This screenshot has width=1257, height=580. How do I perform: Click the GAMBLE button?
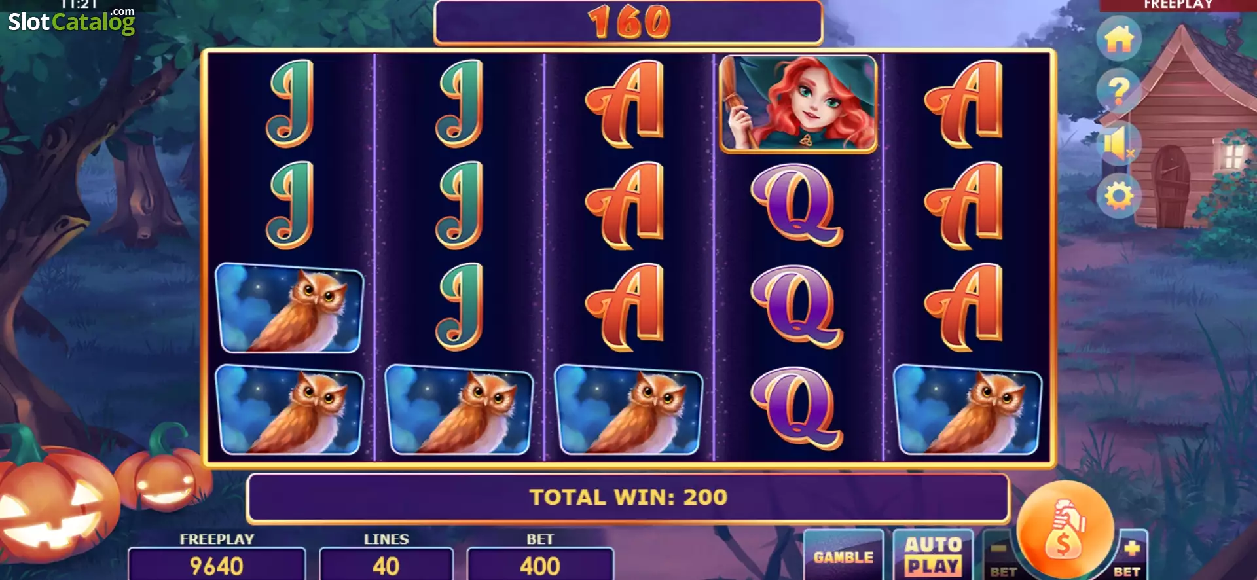point(843,556)
